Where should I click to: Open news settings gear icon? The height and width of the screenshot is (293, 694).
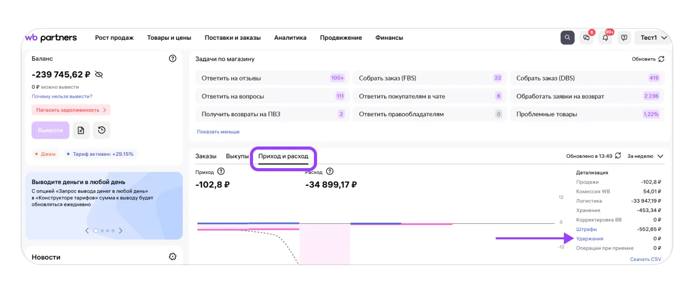172,257
